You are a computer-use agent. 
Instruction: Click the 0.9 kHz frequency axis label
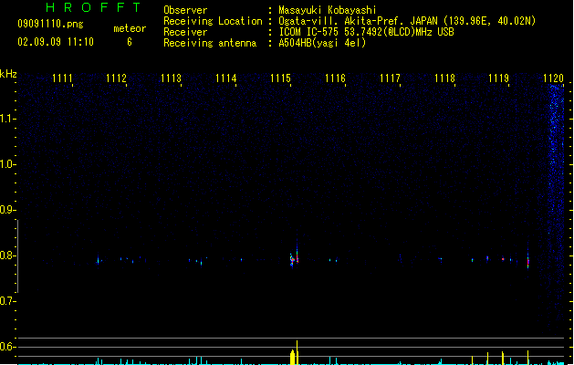[x=7, y=210]
